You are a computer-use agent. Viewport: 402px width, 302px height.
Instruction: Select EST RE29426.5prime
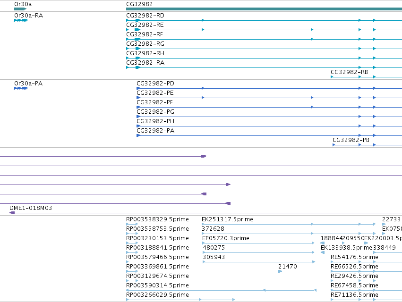(354, 277)
